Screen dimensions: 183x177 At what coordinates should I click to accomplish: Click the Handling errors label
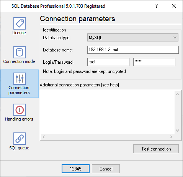coord(19,119)
